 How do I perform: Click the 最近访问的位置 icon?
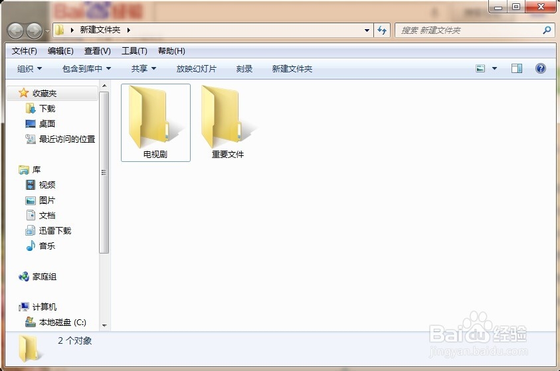click(x=31, y=139)
